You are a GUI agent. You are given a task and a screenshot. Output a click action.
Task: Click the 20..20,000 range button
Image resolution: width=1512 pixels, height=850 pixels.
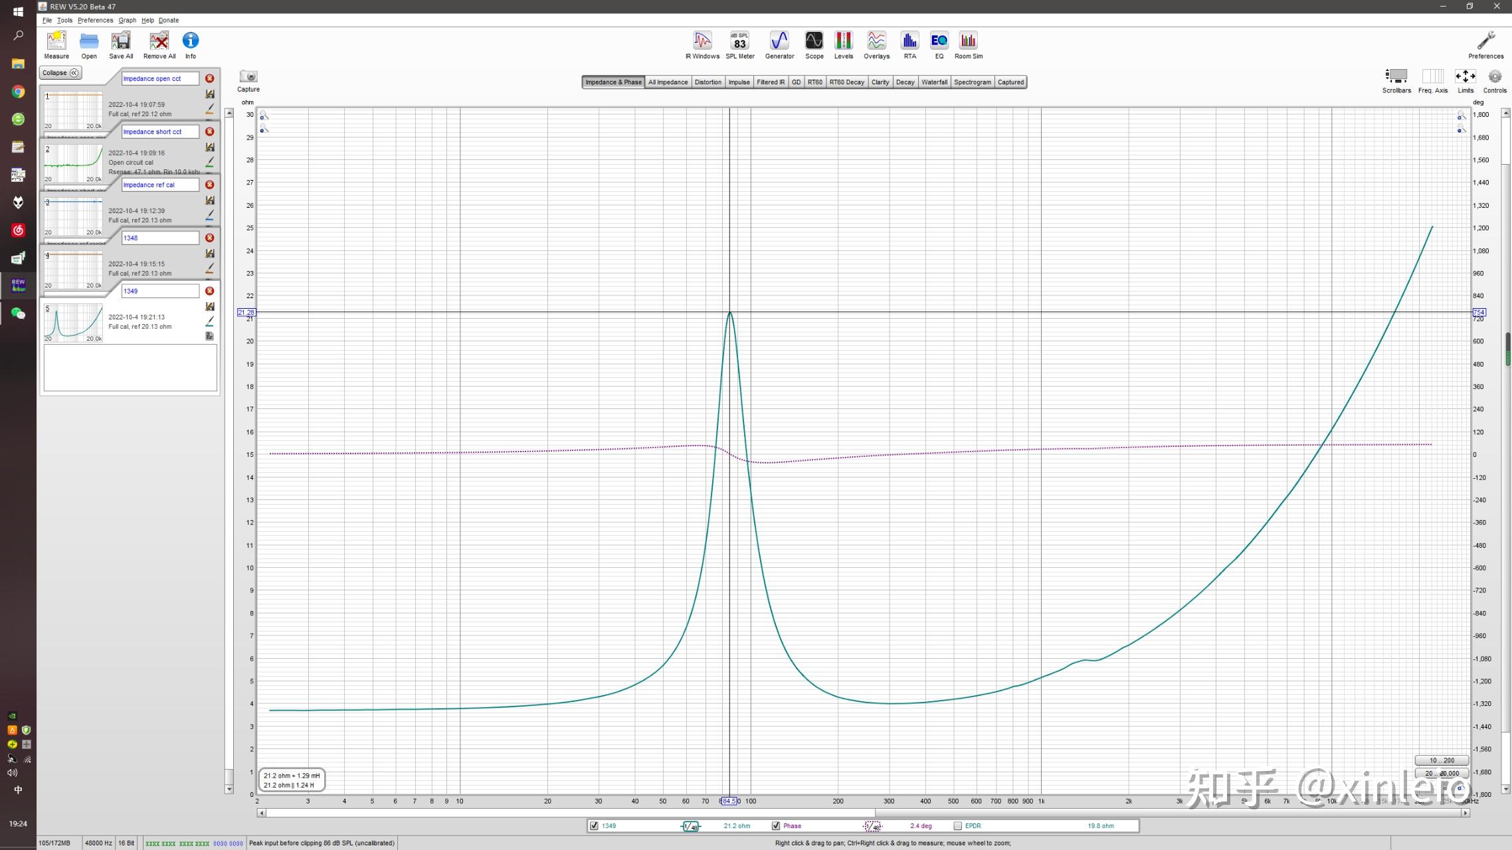tap(1441, 773)
